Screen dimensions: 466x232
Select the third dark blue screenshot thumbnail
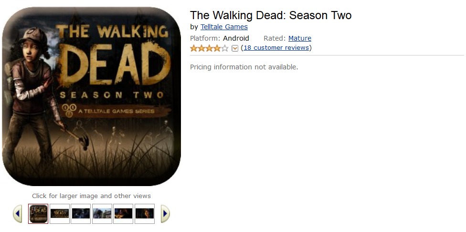point(81,213)
